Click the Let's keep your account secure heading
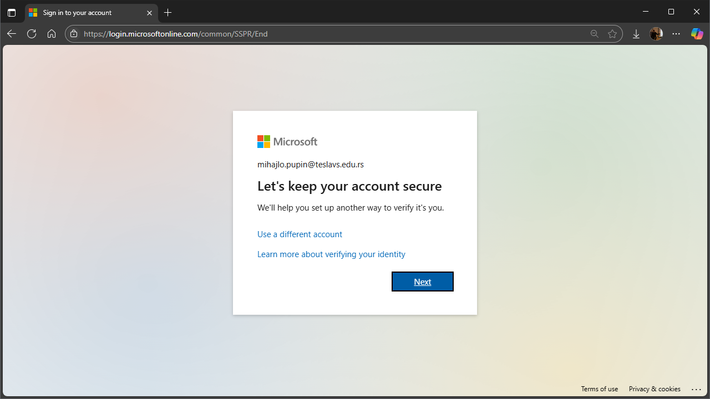This screenshot has height=399, width=710. point(349,186)
